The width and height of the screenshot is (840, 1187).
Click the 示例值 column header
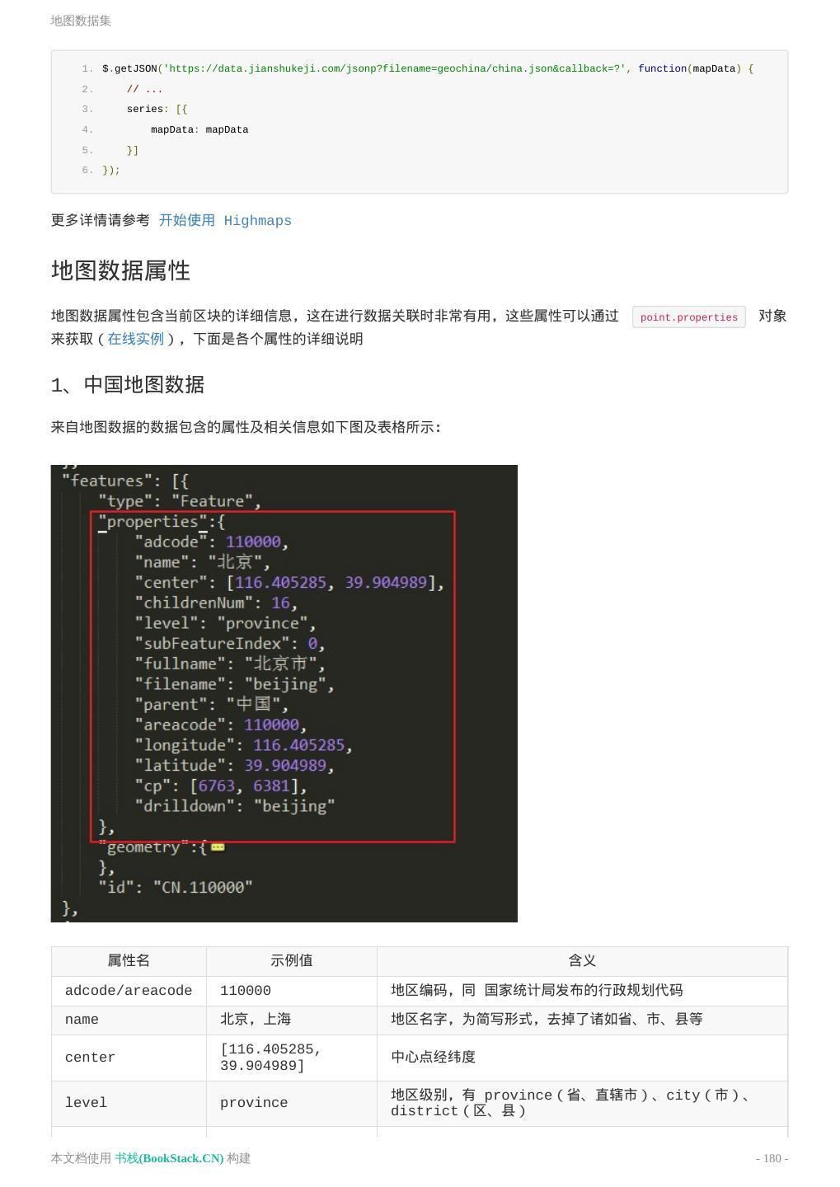292,961
